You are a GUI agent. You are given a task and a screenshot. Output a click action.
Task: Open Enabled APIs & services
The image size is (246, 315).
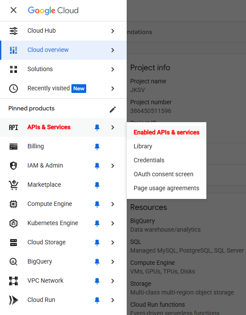(166, 132)
